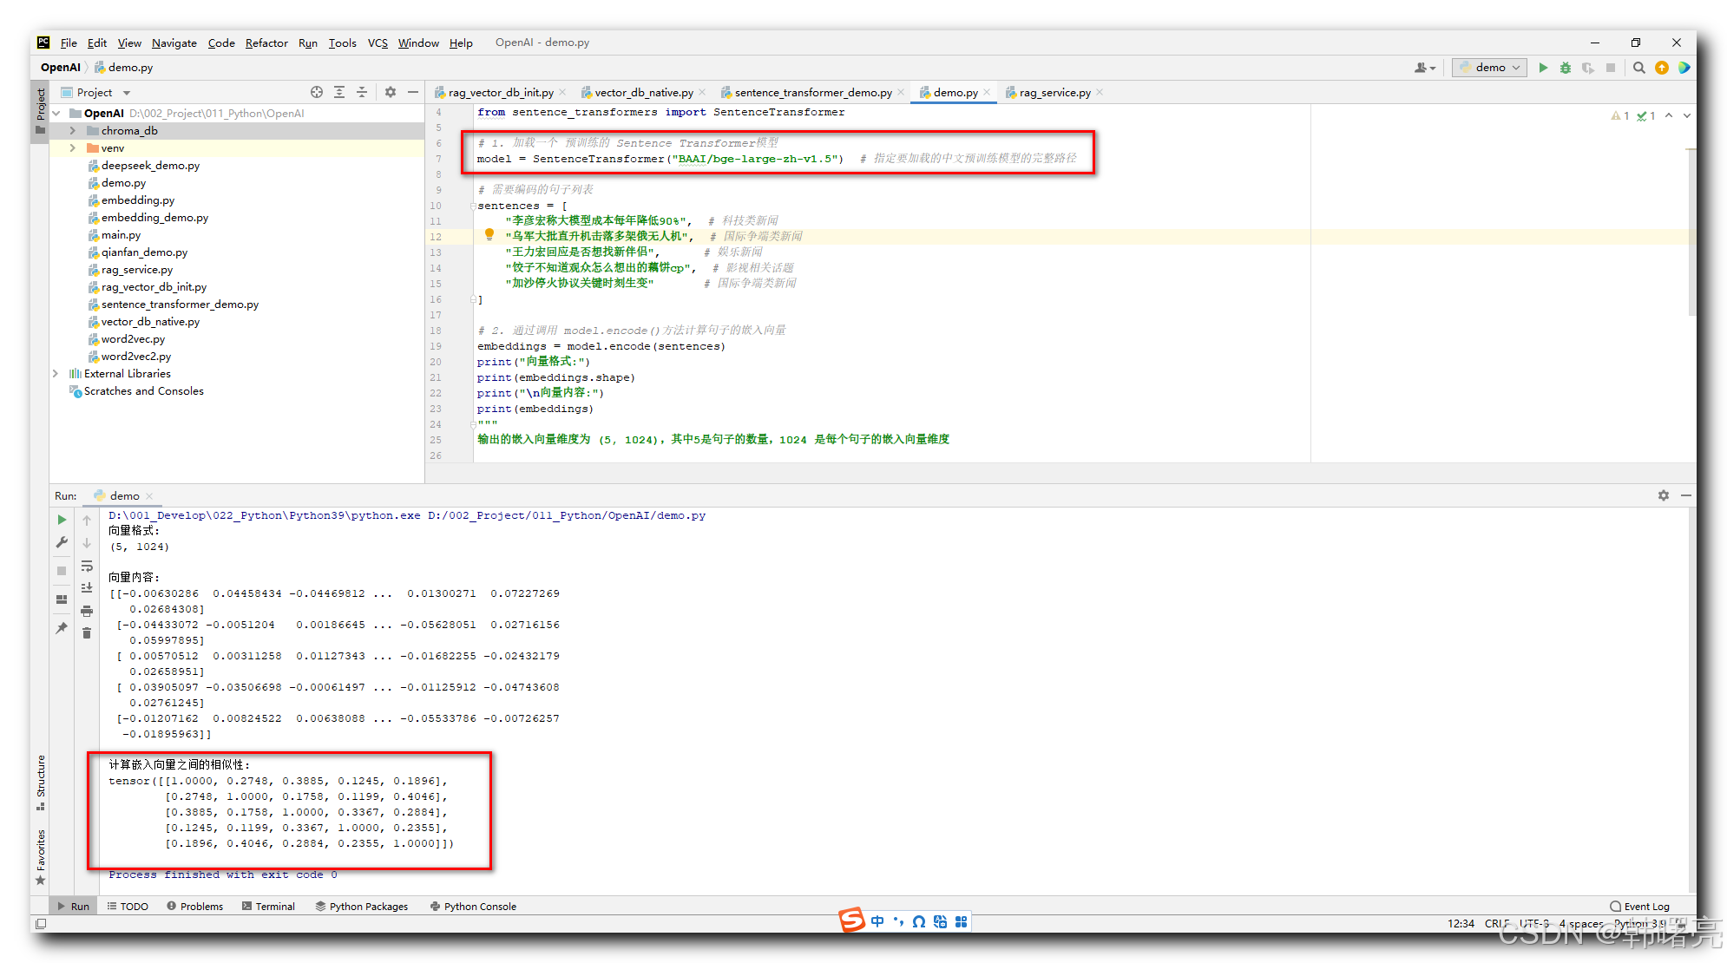Click the green Run button in top toolbar

click(1543, 68)
